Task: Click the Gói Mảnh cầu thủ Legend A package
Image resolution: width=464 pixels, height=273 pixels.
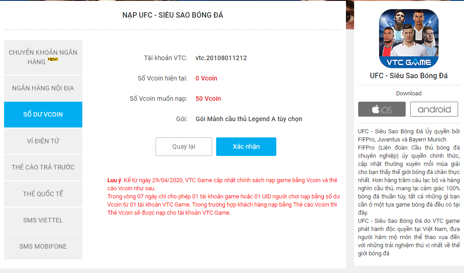Action: [x=249, y=119]
